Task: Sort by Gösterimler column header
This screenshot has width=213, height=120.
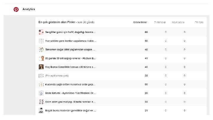Action: click(140, 22)
